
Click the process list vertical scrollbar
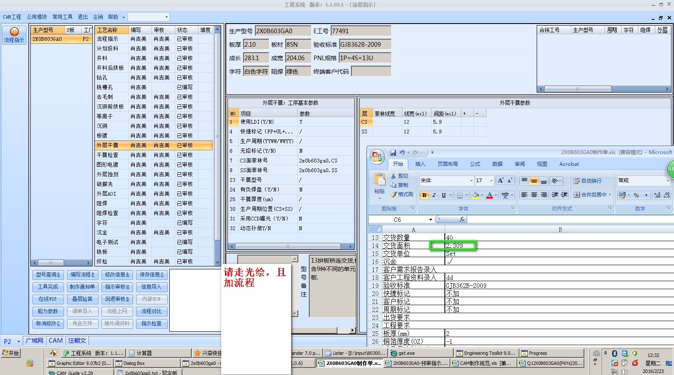218,145
